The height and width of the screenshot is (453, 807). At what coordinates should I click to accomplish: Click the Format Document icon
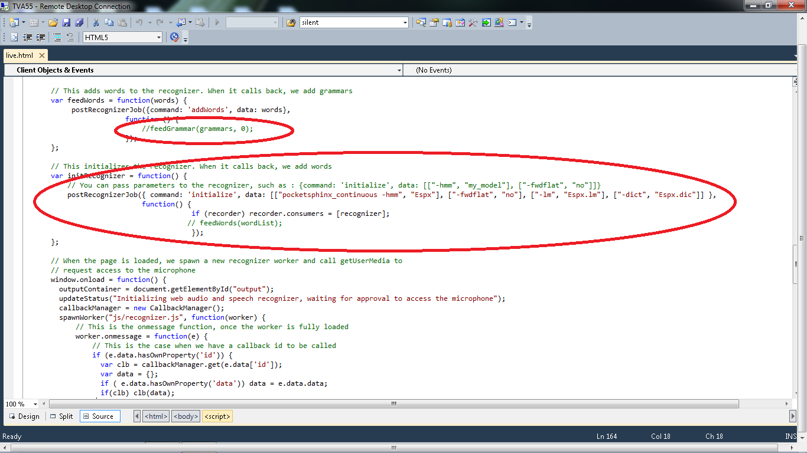click(14, 37)
